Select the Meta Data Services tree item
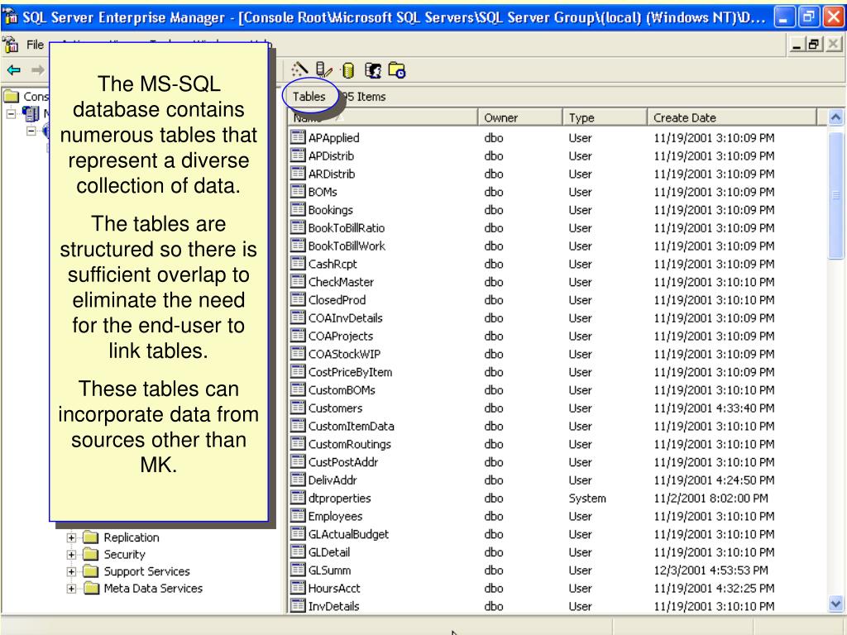847x635 pixels. pos(153,588)
